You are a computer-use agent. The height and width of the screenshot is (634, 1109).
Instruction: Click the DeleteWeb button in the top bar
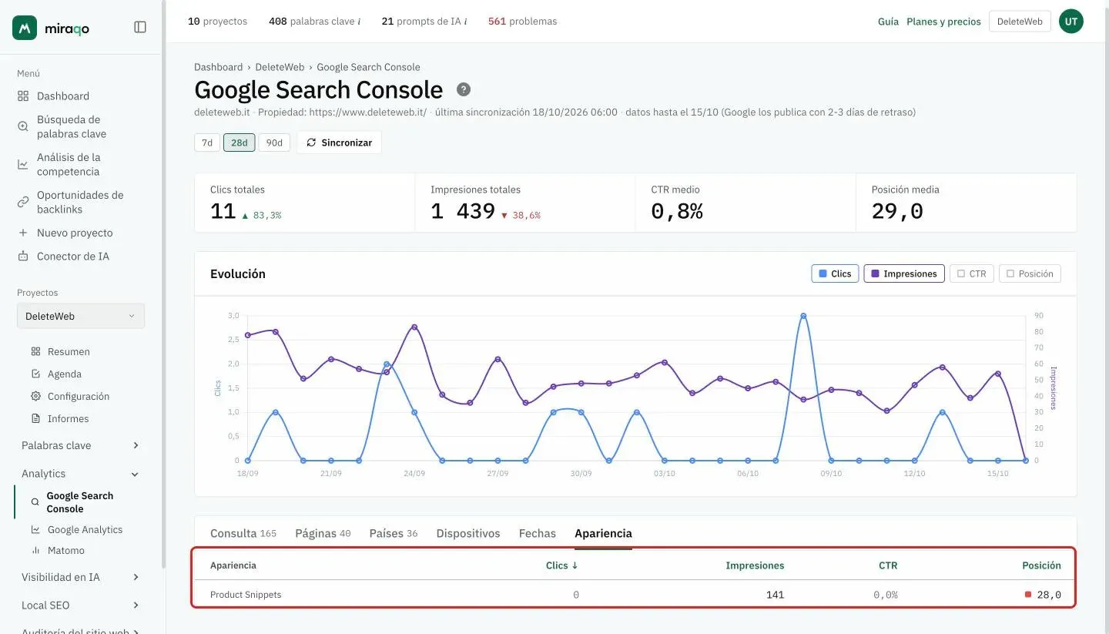click(x=1020, y=22)
